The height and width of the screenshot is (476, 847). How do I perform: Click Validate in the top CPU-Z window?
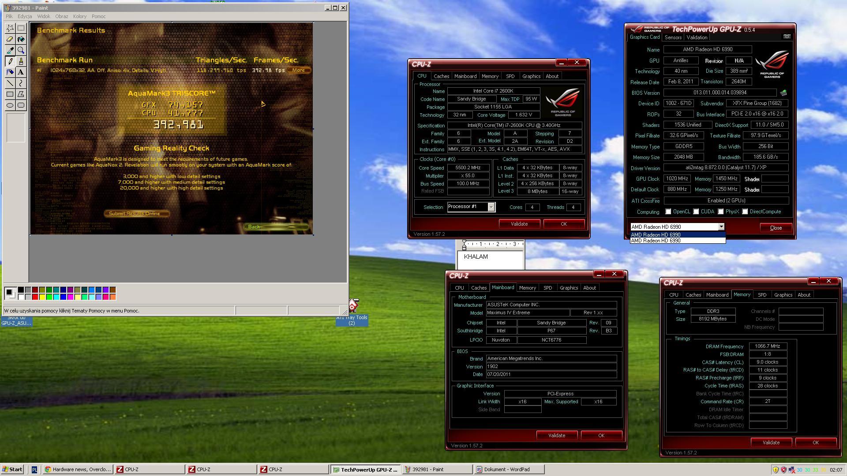[x=519, y=224]
